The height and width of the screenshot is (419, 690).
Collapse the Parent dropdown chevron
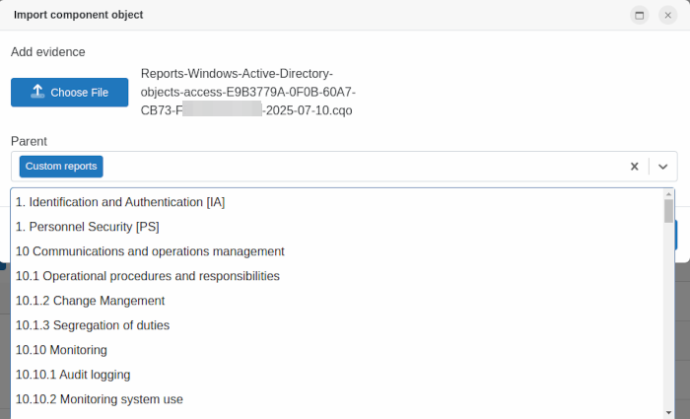pos(663,167)
